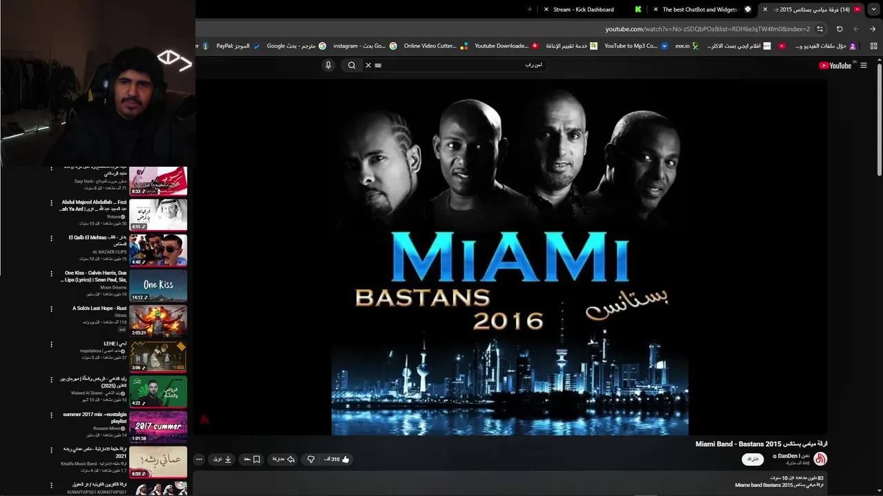Open the browser tab search dropdown arrow
The image size is (883, 496).
point(873,10)
